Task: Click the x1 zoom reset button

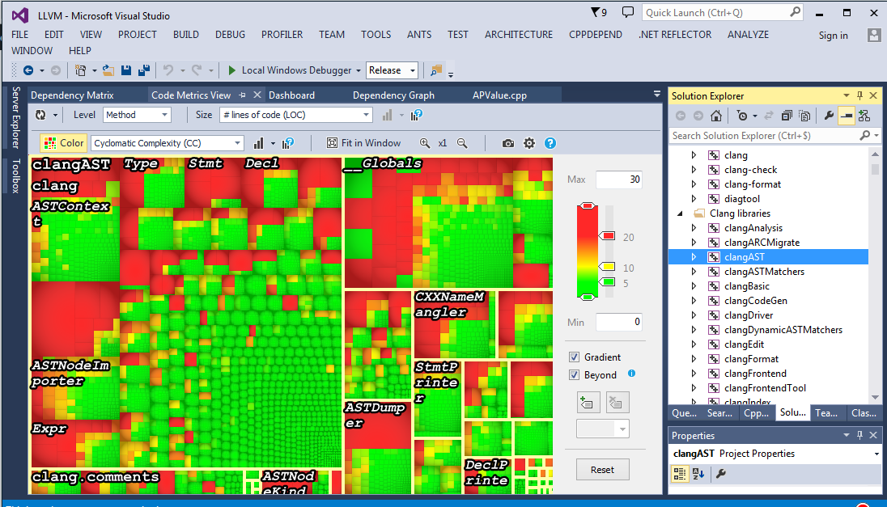Action: (443, 143)
